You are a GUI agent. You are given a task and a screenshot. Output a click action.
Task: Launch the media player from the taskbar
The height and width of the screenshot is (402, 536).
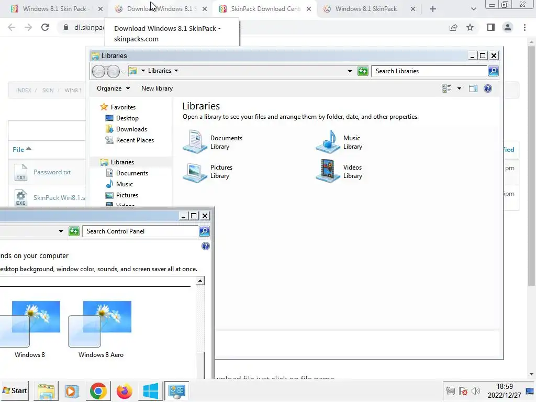pyautogui.click(x=72, y=391)
